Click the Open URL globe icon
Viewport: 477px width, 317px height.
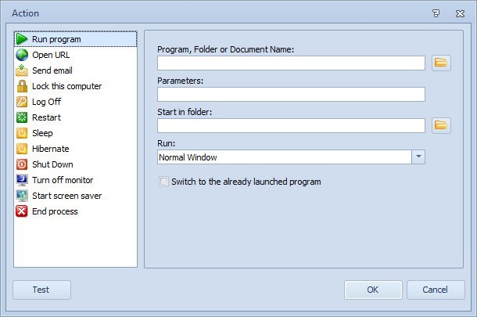tap(22, 55)
